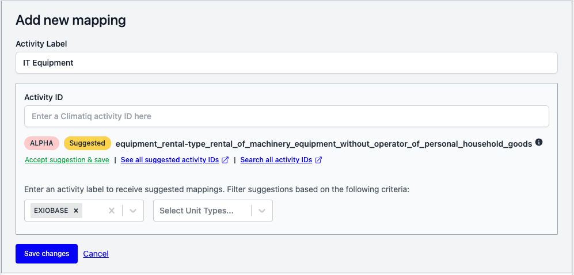Click external-link icon after 'See all suggested activity IDs'
The width and height of the screenshot is (574, 275).
225,160
